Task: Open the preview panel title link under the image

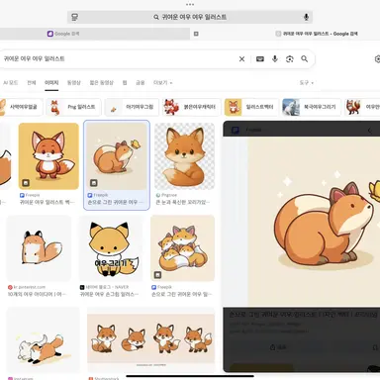Action: tap(304, 315)
